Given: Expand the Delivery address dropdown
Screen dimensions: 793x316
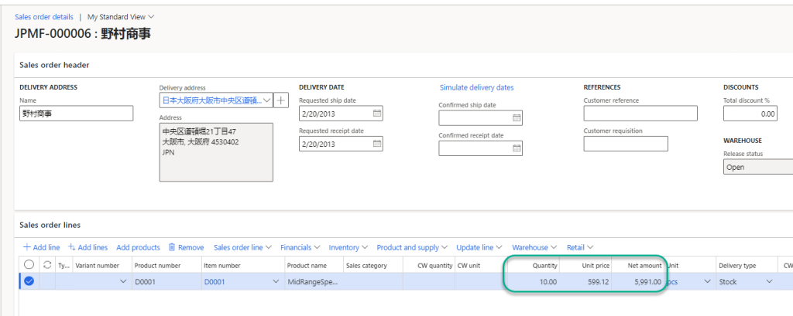Looking at the screenshot, I should click(267, 100).
